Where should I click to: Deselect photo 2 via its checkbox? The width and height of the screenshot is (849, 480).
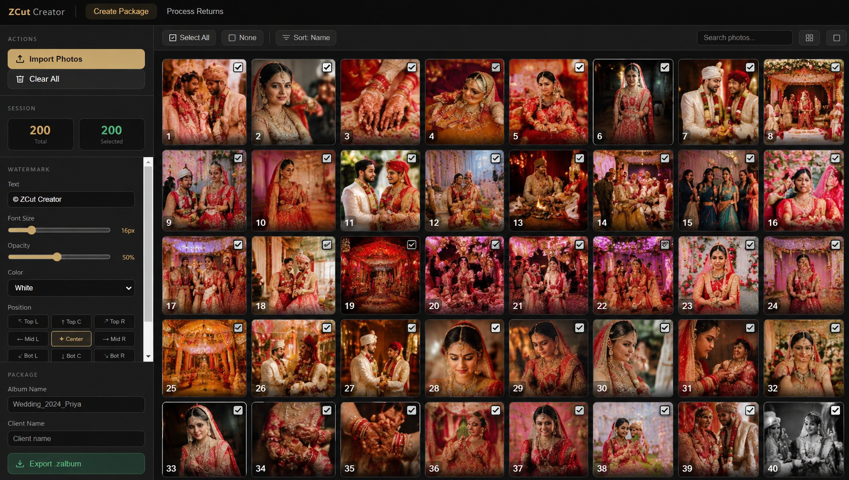click(x=327, y=67)
